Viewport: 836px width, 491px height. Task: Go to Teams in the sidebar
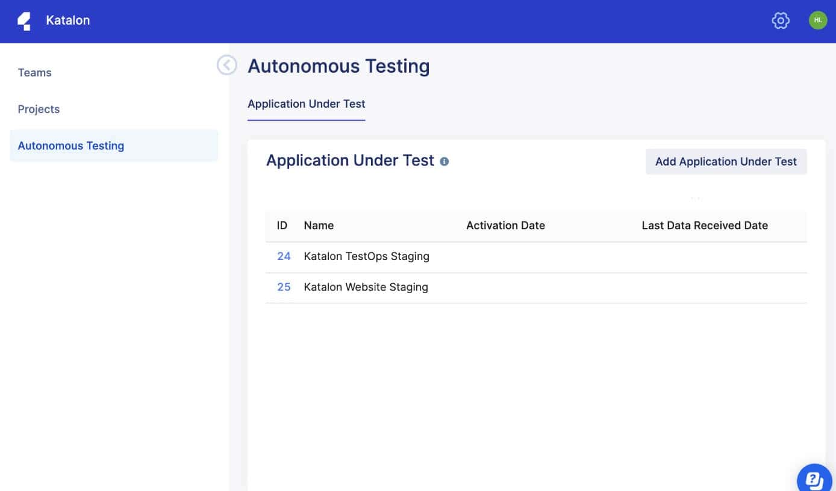tap(34, 73)
